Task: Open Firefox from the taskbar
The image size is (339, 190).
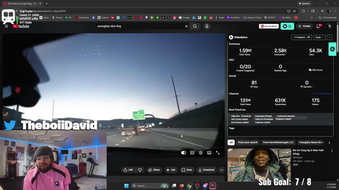Action: [x=181, y=186]
